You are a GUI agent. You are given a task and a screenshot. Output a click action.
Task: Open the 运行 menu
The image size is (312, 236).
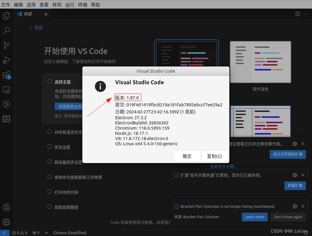click(70, 5)
